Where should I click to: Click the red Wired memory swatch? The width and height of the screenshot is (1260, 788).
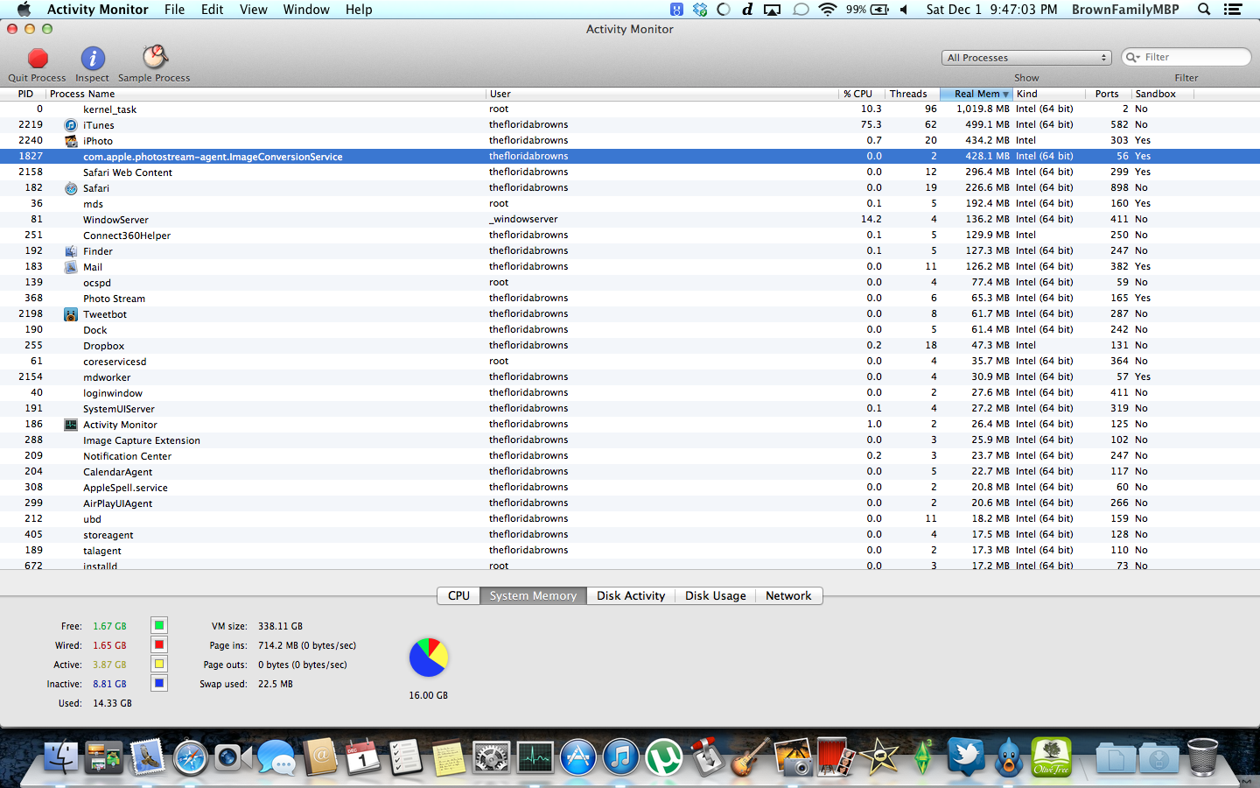point(159,644)
